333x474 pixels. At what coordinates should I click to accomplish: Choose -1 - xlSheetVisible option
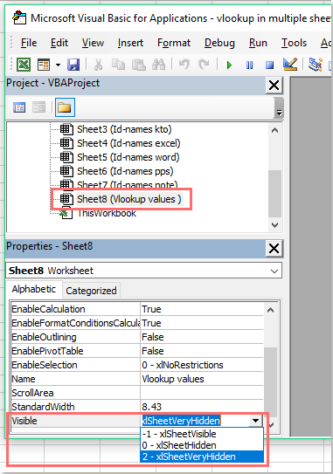[202, 434]
